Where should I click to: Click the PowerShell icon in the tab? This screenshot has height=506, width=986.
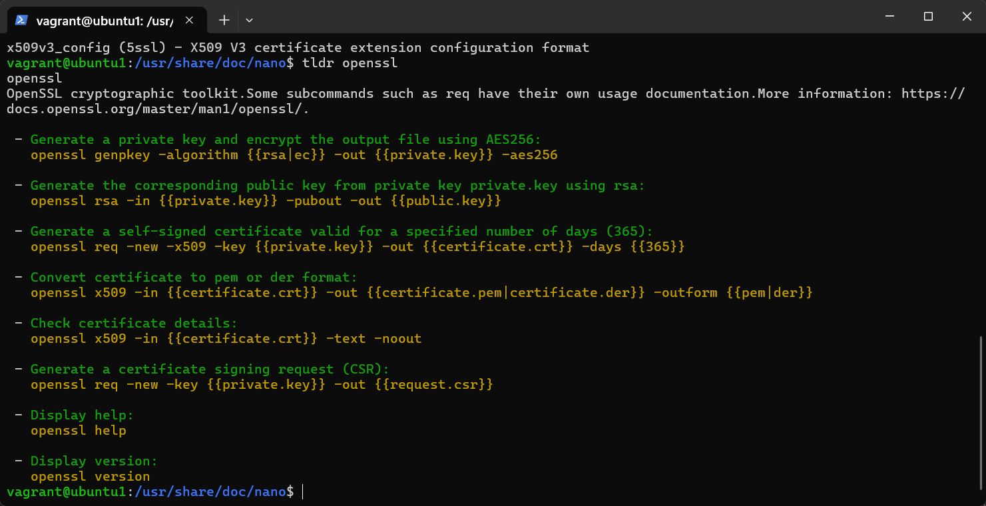21,20
